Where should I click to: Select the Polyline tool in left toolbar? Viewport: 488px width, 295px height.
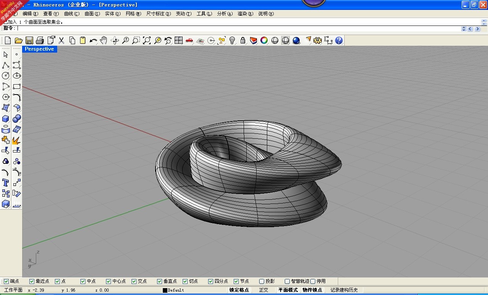(x=6, y=65)
